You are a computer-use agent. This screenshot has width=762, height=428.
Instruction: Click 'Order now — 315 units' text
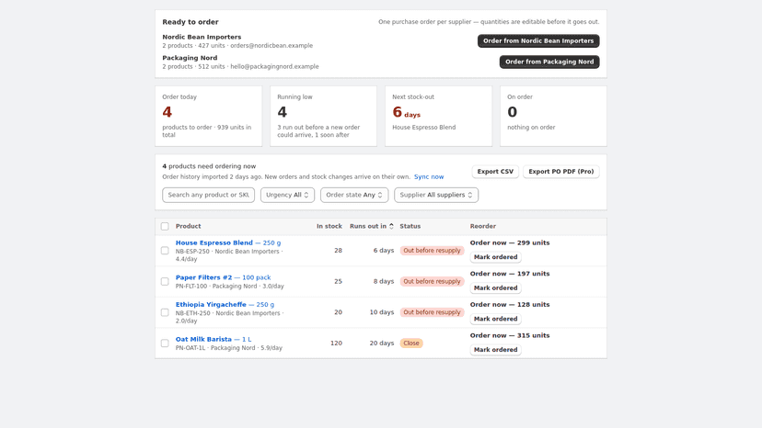509,335
